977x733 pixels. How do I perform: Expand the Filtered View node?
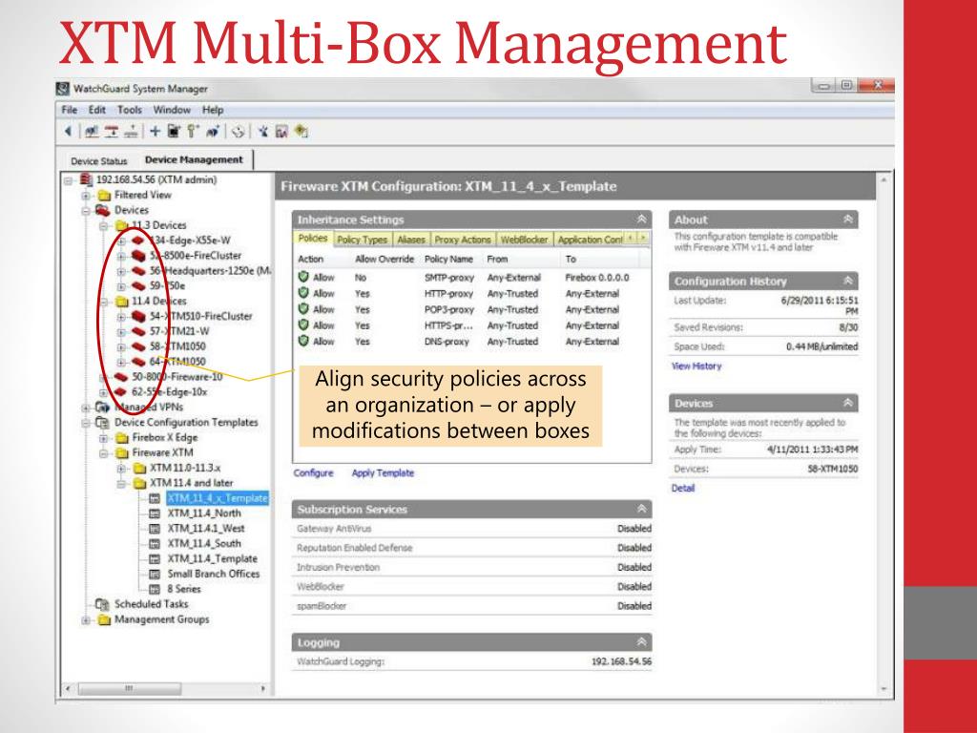tap(85, 195)
